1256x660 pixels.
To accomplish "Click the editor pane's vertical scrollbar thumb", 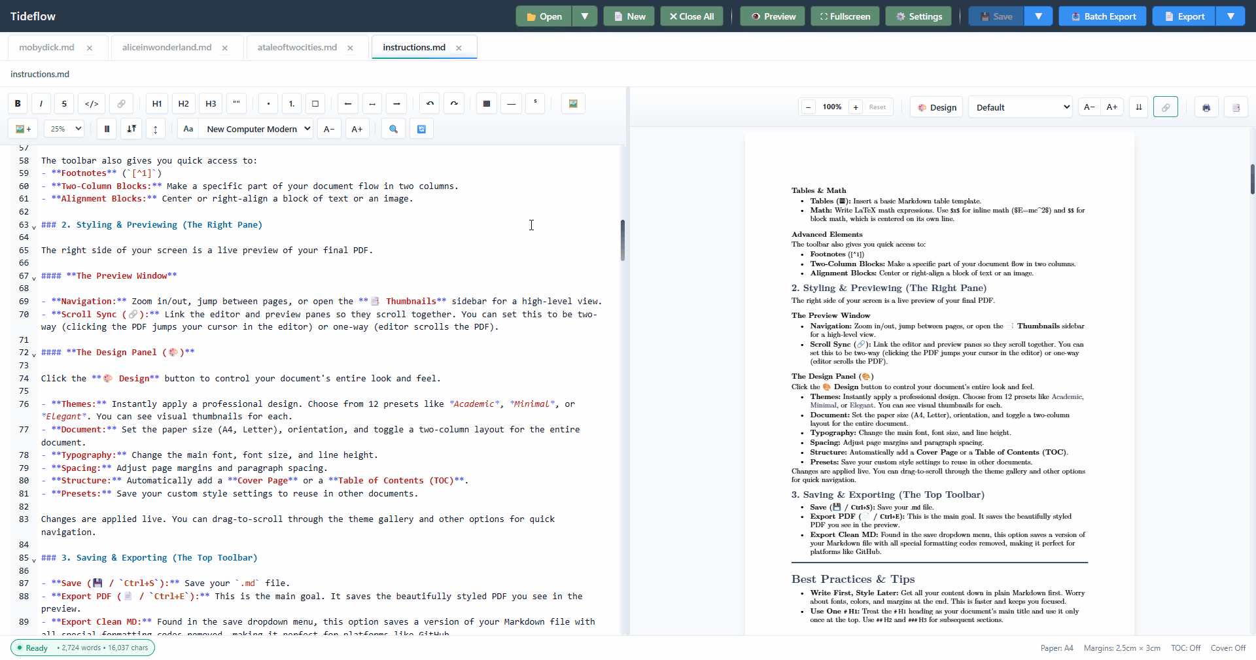I will point(623,240).
